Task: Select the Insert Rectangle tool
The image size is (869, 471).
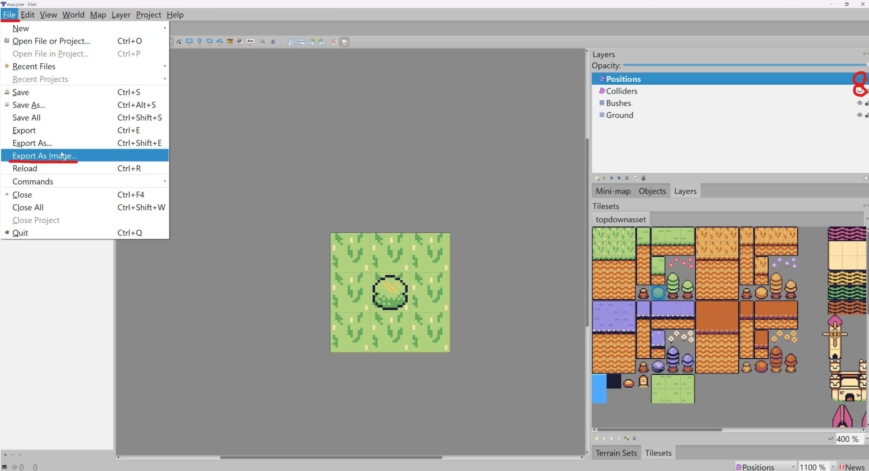Action: coord(190,41)
